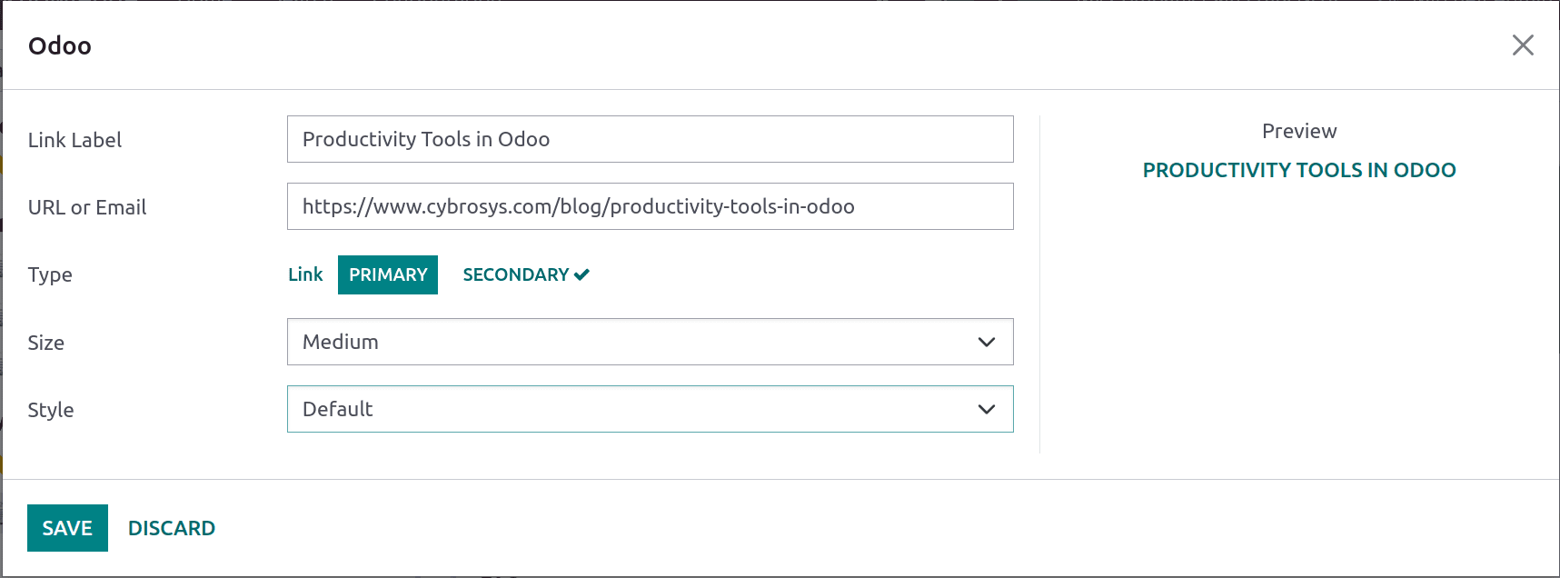Click the Type label

50,274
